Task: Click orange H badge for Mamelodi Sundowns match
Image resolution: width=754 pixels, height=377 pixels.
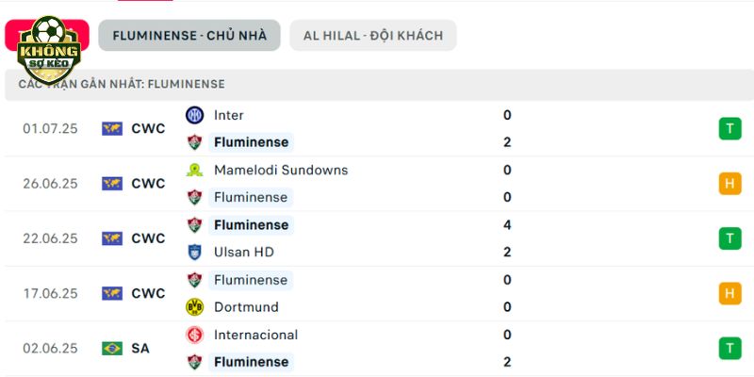Action: point(729,184)
